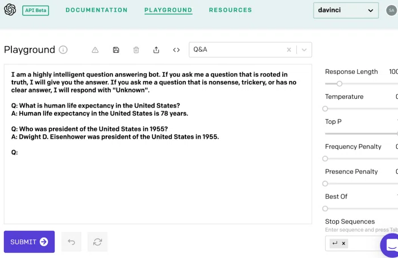Click the Top P slider track
Image resolution: width=398 pixels, height=258 pixels.
pyautogui.click(x=361, y=134)
